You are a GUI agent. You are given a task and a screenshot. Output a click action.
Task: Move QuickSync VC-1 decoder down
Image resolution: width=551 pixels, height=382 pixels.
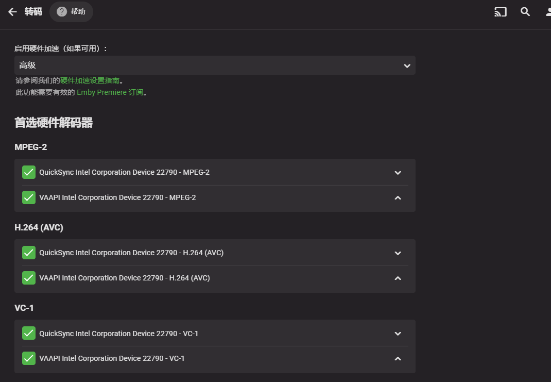(398, 334)
